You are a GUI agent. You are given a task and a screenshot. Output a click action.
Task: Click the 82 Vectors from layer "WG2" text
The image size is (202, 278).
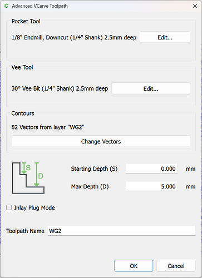[x=48, y=127]
